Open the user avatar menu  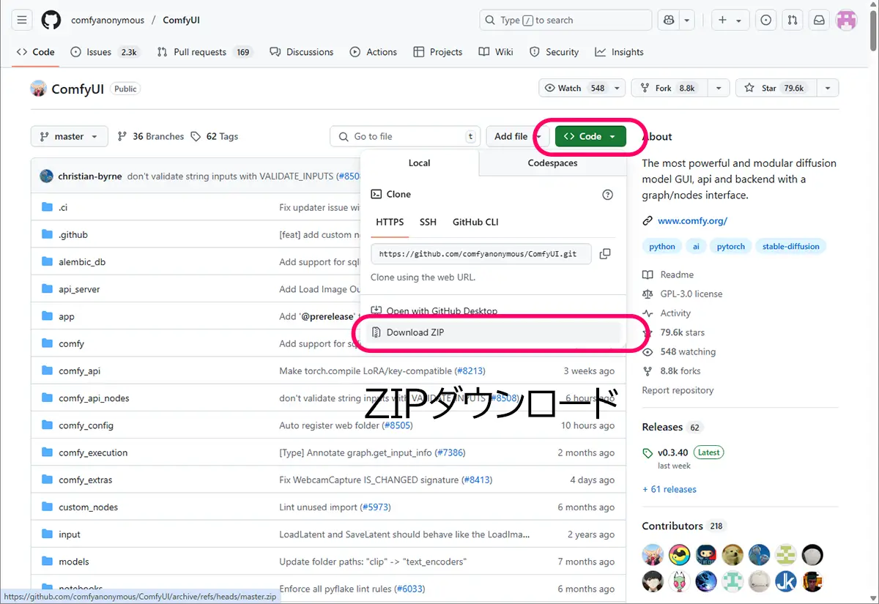847,20
